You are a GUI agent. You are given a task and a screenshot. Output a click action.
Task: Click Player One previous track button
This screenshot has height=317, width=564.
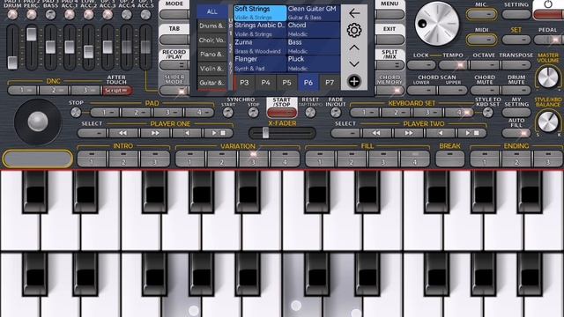point(187,133)
